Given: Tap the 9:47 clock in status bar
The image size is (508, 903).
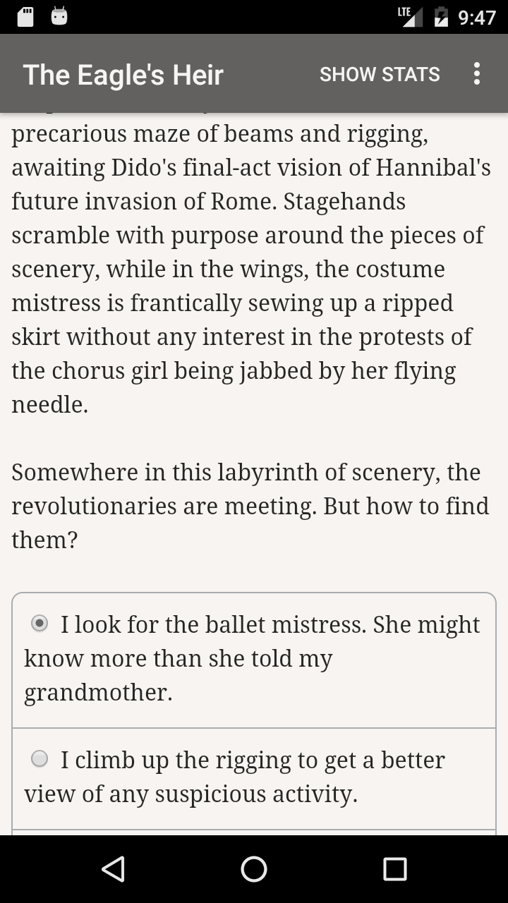Looking at the screenshot, I should point(477,18).
